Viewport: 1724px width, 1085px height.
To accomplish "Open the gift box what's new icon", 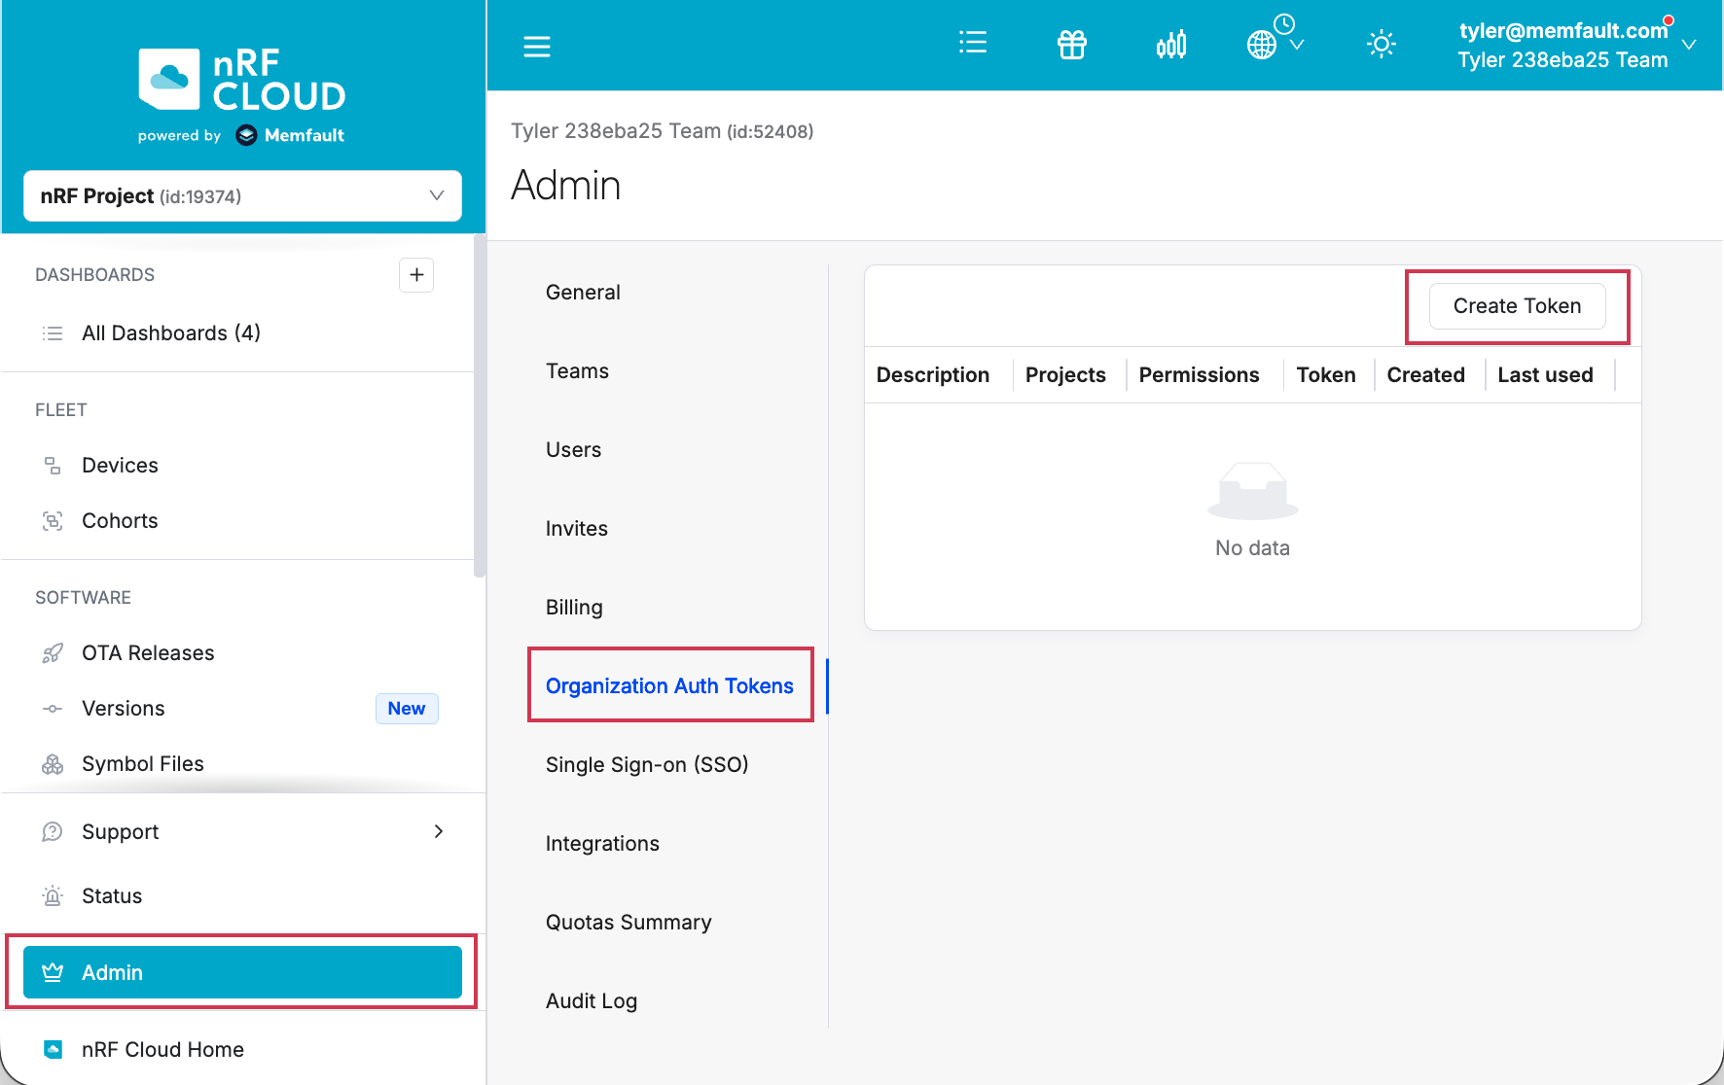I will (x=1072, y=45).
